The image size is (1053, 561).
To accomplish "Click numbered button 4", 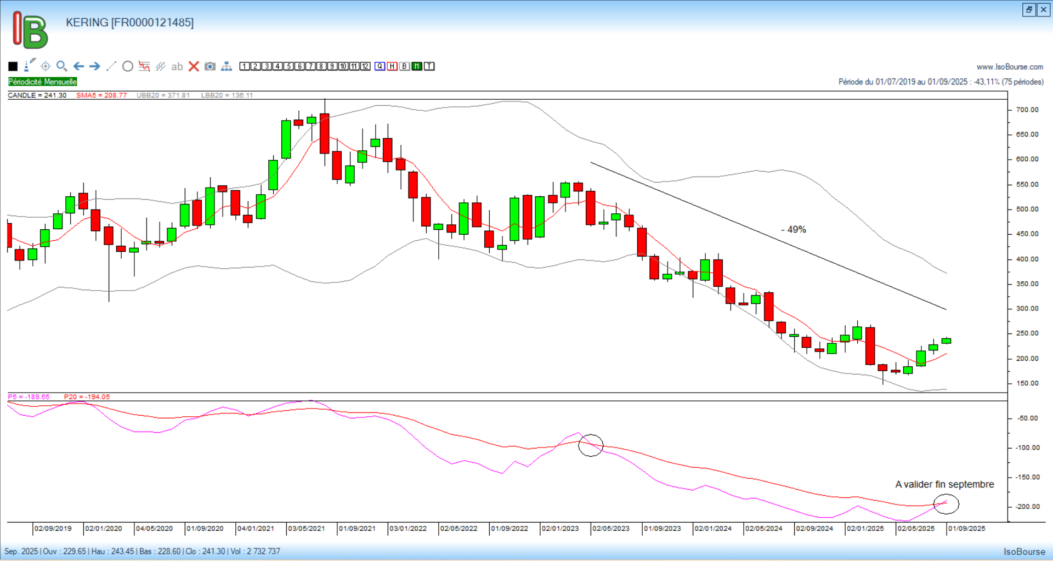I will pyautogui.click(x=278, y=66).
